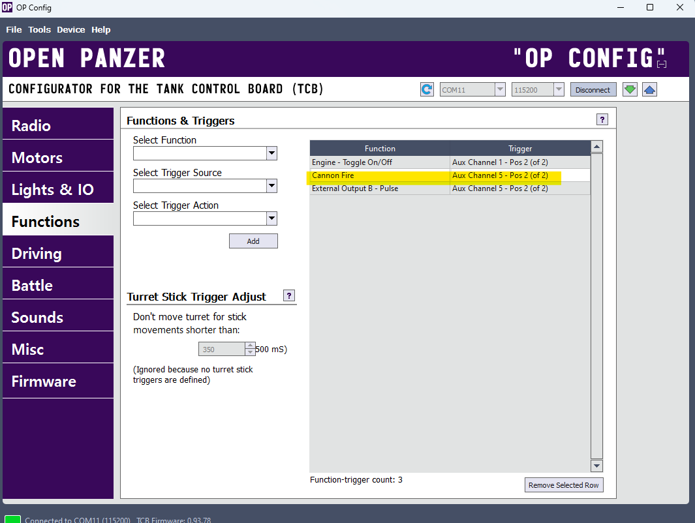
Task: Click the Aux Channel 1 - Pos 2 trigger cell
Action: coord(520,162)
